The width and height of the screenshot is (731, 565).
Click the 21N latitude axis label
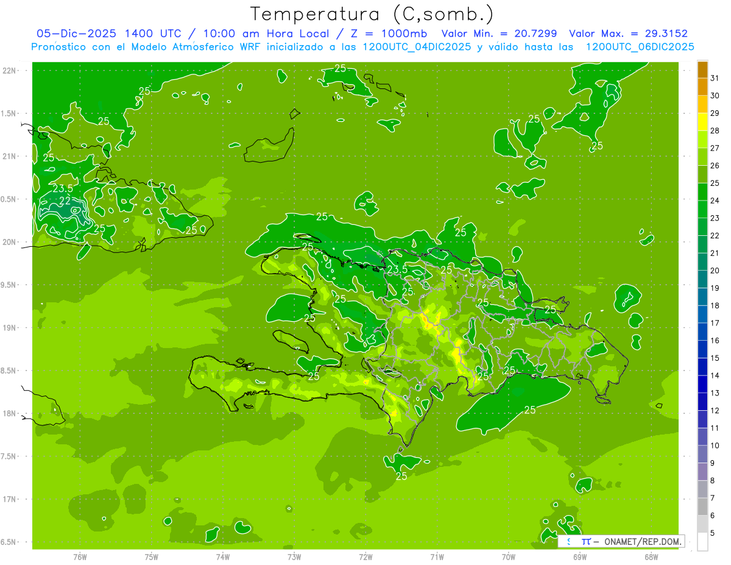pos(10,157)
